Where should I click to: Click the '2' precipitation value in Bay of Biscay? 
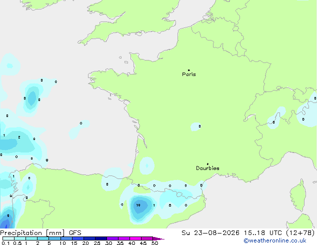click(19, 137)
